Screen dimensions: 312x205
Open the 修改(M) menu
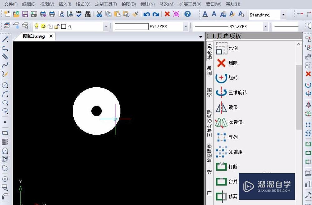tap(167, 4)
